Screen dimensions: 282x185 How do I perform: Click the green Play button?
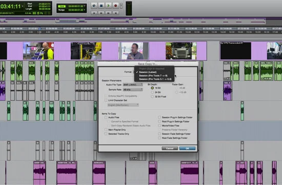point(108,6)
